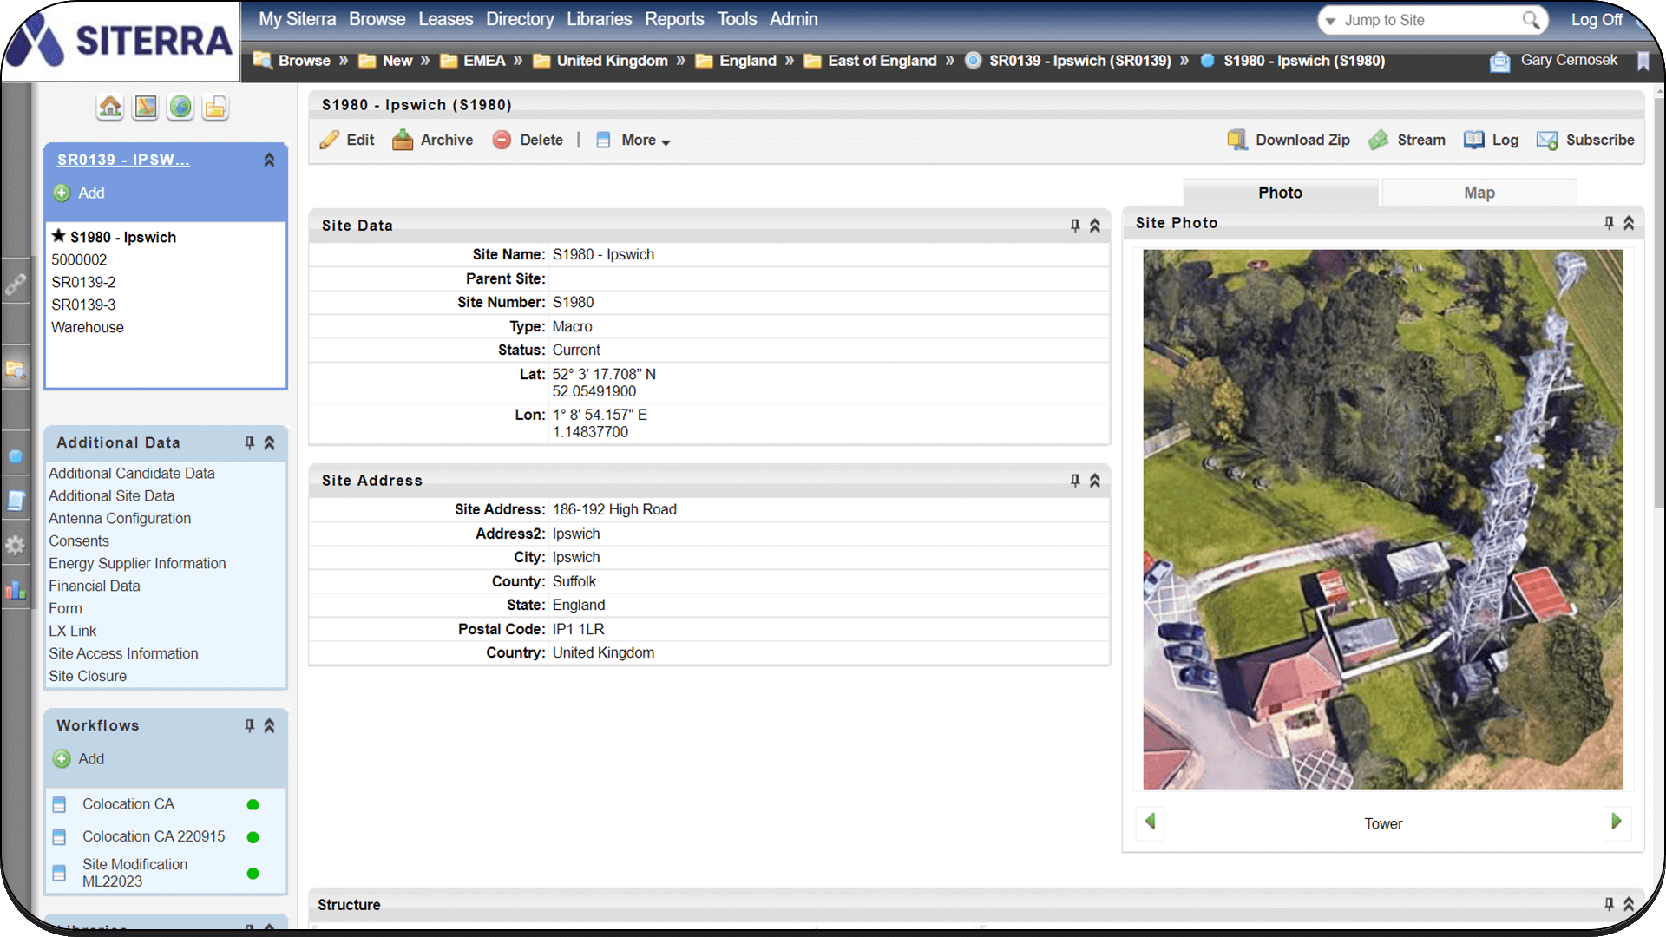Click the photo gallery icon beside home
The image size is (1666, 937).
pos(146,107)
